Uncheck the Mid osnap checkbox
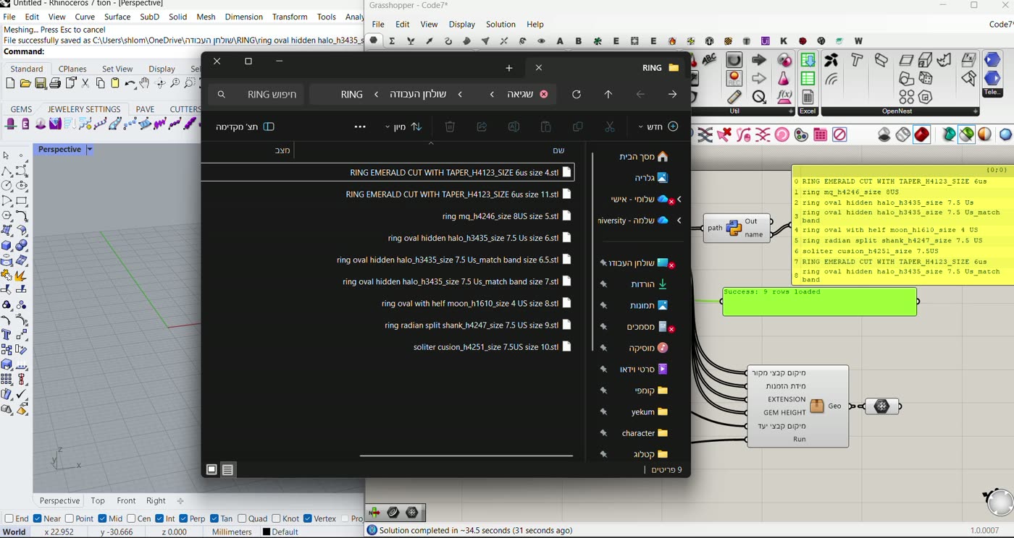Viewport: 1014px width, 538px height. click(102, 518)
